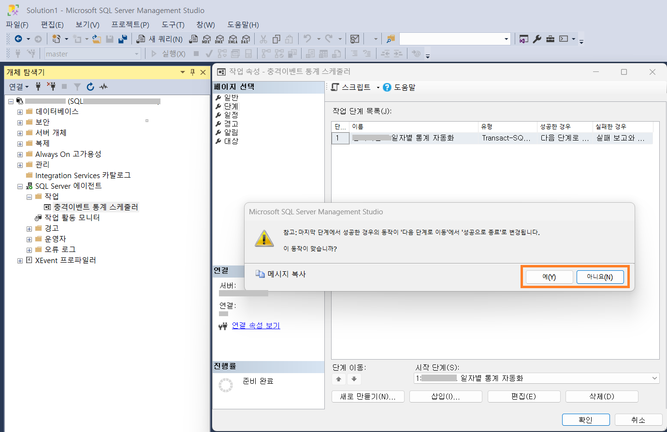The width and height of the screenshot is (667, 432).
Task: Click the wrench Properties icon
Action: [x=537, y=39]
